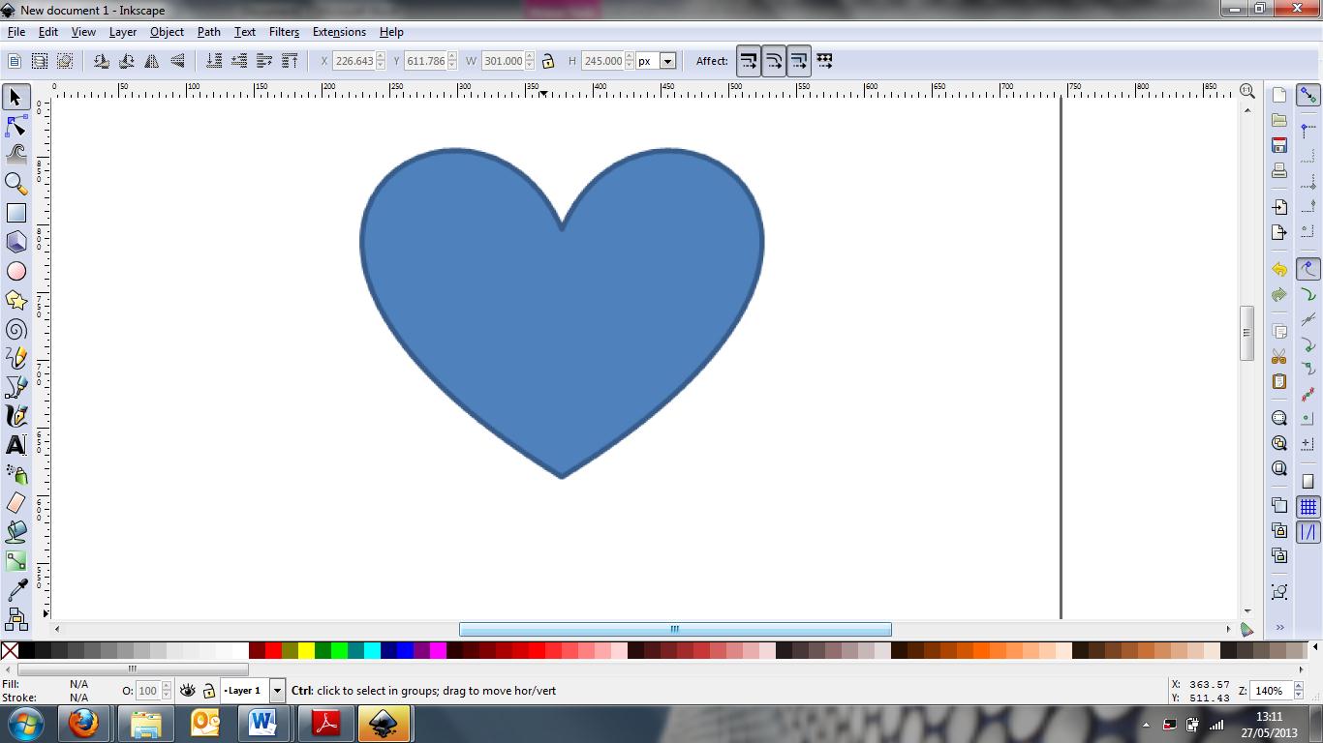Open the Layer 1 selector dropdown
The height and width of the screenshot is (743, 1323).
[277, 691]
